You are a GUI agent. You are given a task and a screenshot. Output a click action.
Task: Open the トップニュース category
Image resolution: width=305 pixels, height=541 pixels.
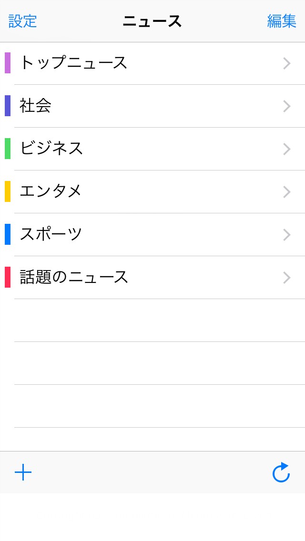point(73,63)
